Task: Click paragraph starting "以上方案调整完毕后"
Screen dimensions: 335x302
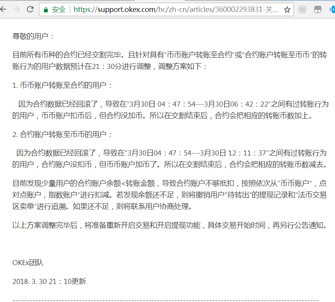Action: [x=170, y=225]
